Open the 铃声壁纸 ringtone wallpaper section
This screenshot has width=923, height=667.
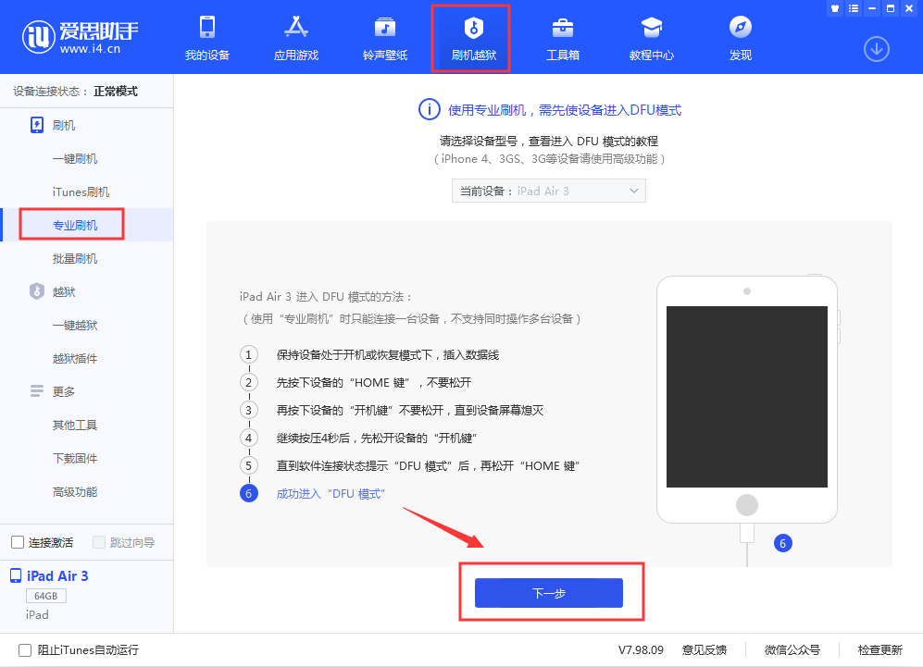[x=384, y=37]
